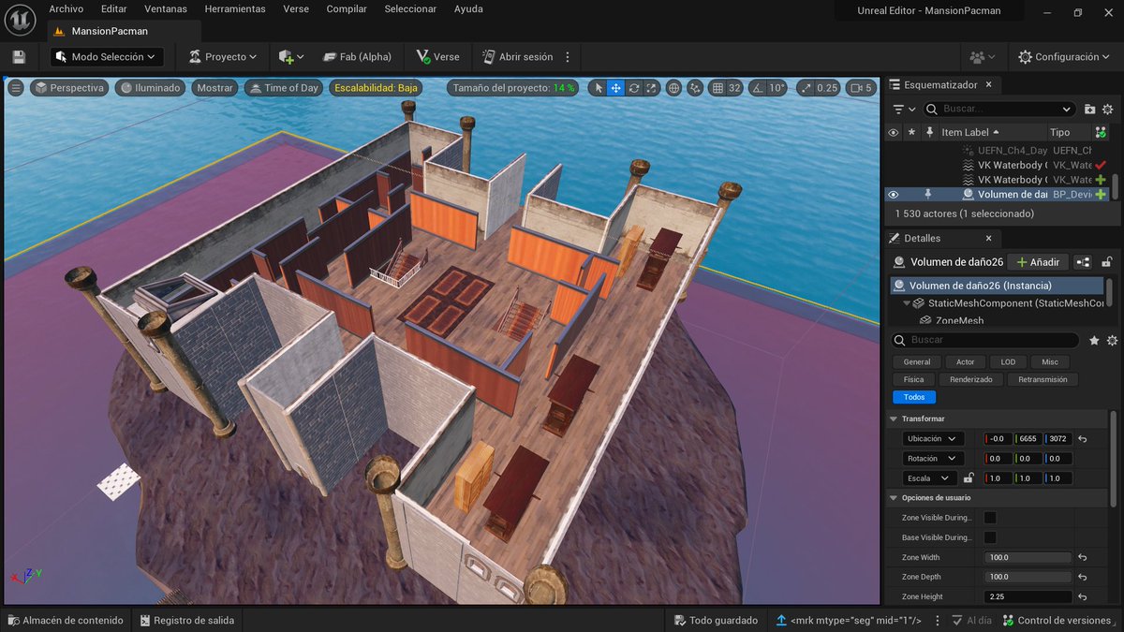
Task: Open revision control status column header
Action: (x=1101, y=133)
